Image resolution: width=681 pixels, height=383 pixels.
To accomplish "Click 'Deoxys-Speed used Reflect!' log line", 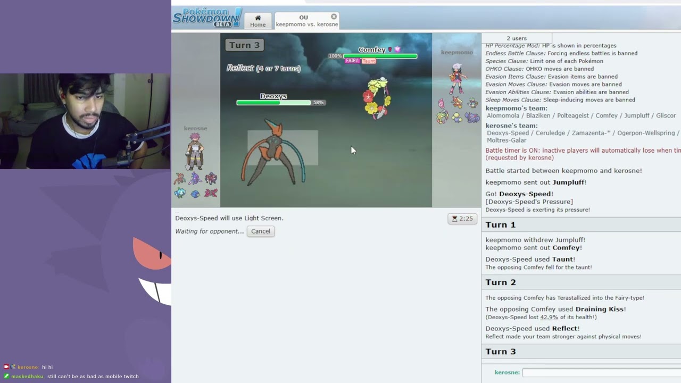I will coord(533,328).
